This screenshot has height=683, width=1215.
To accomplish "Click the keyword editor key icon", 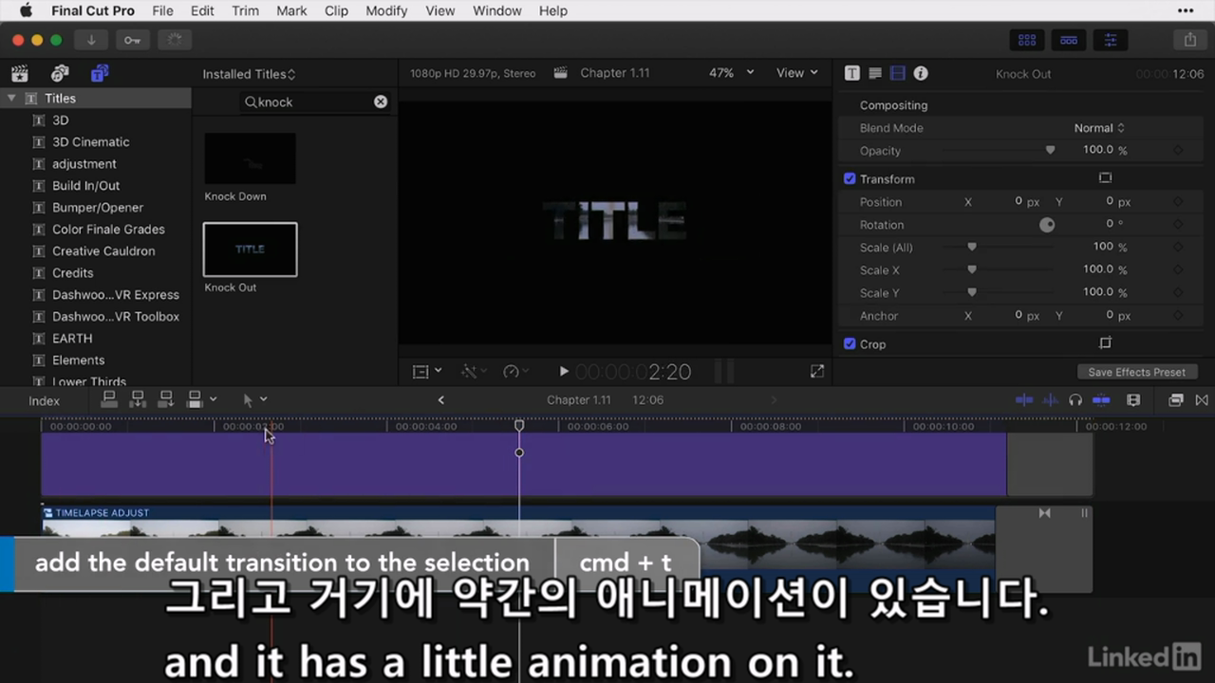I will (x=132, y=40).
